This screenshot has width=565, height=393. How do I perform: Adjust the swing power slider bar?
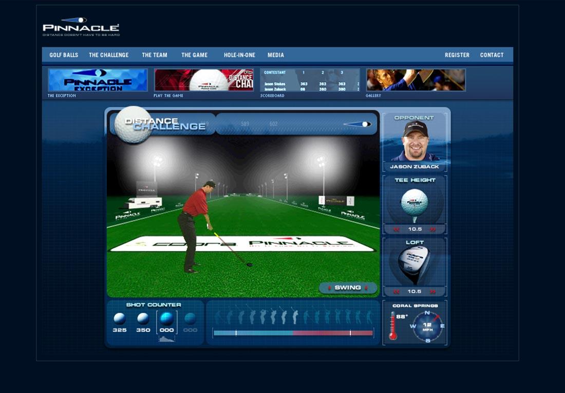click(x=293, y=332)
